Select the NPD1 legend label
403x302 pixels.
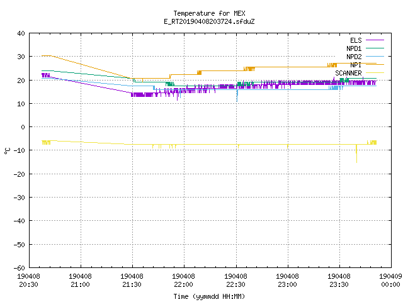point(354,48)
